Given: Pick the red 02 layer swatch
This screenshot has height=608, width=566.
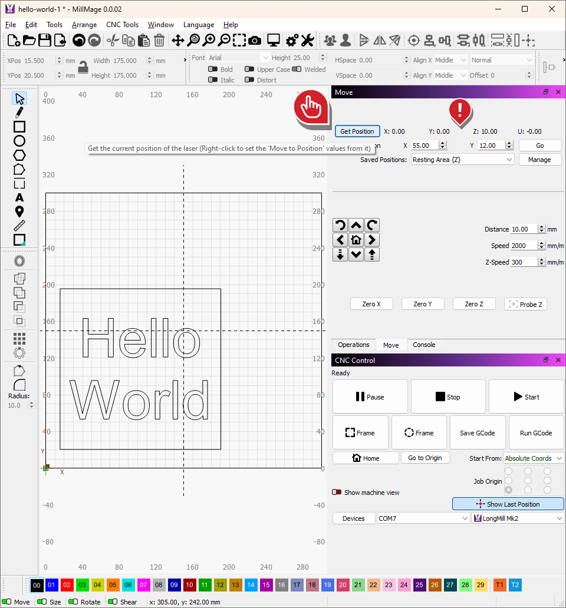Looking at the screenshot, I should (67, 585).
